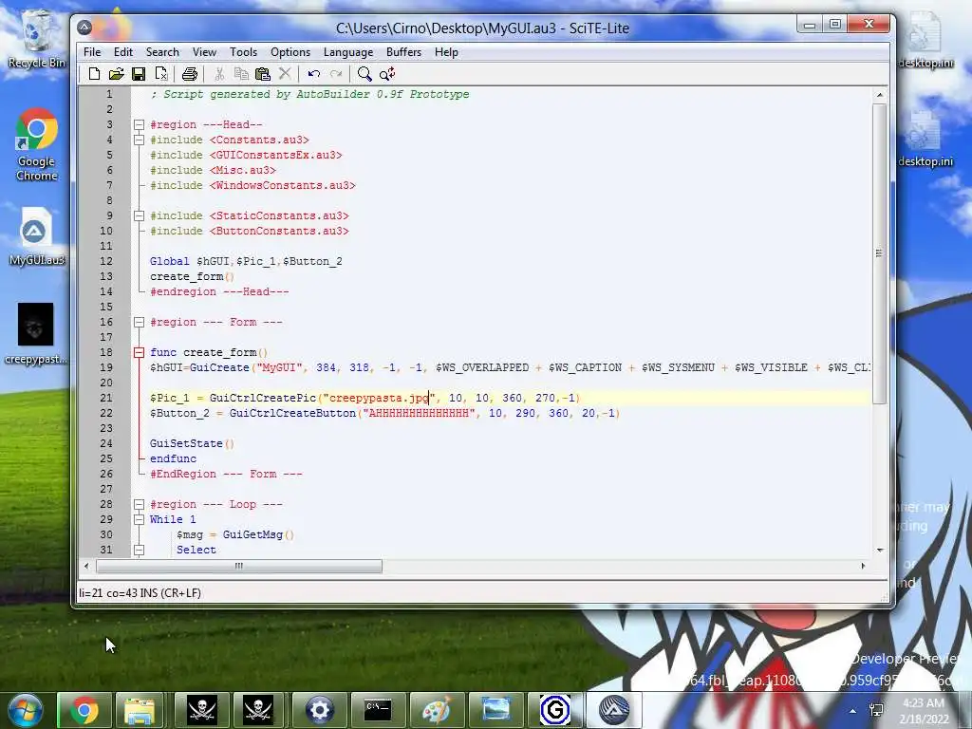Select the MyGUI.au3 desktop file icon
The height and width of the screenshot is (729, 972).
click(x=37, y=236)
